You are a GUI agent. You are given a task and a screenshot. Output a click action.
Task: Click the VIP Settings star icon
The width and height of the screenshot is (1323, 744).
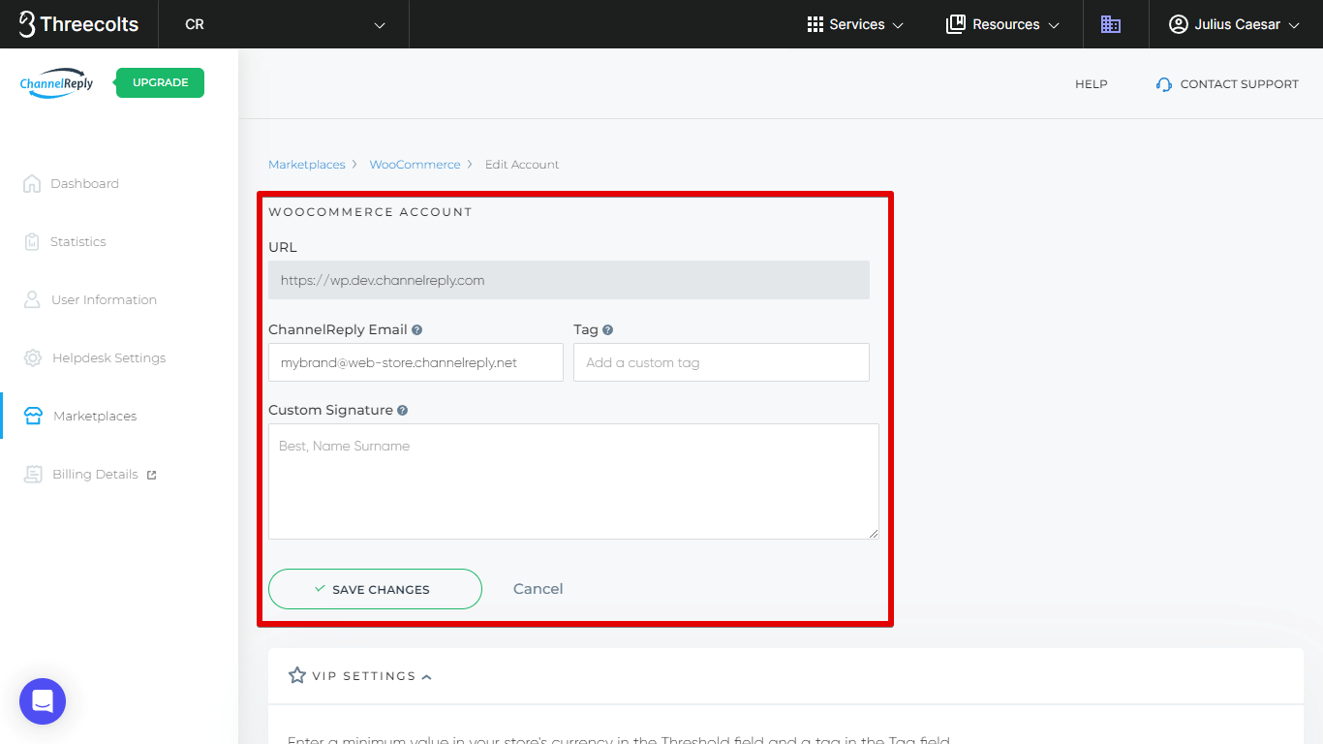tap(297, 675)
